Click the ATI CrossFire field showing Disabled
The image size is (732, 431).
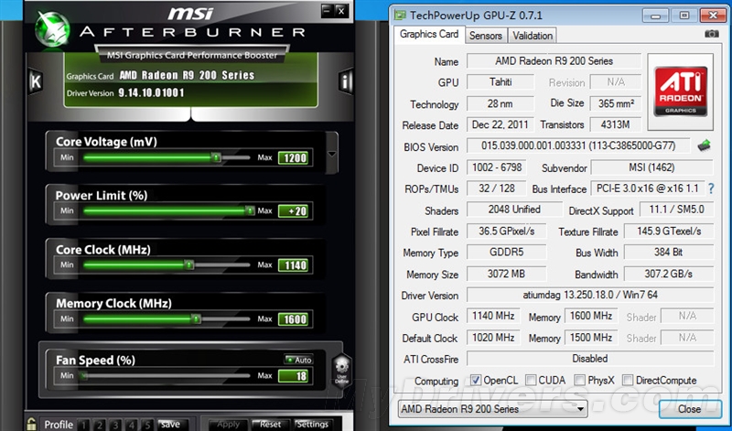[590, 358]
